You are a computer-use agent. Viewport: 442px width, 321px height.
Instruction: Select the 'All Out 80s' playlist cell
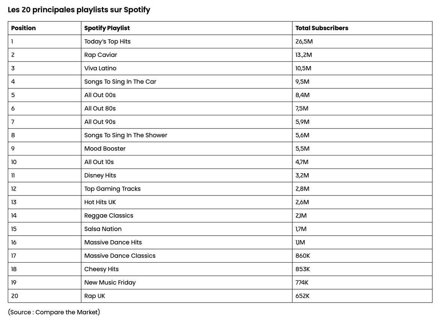point(100,109)
